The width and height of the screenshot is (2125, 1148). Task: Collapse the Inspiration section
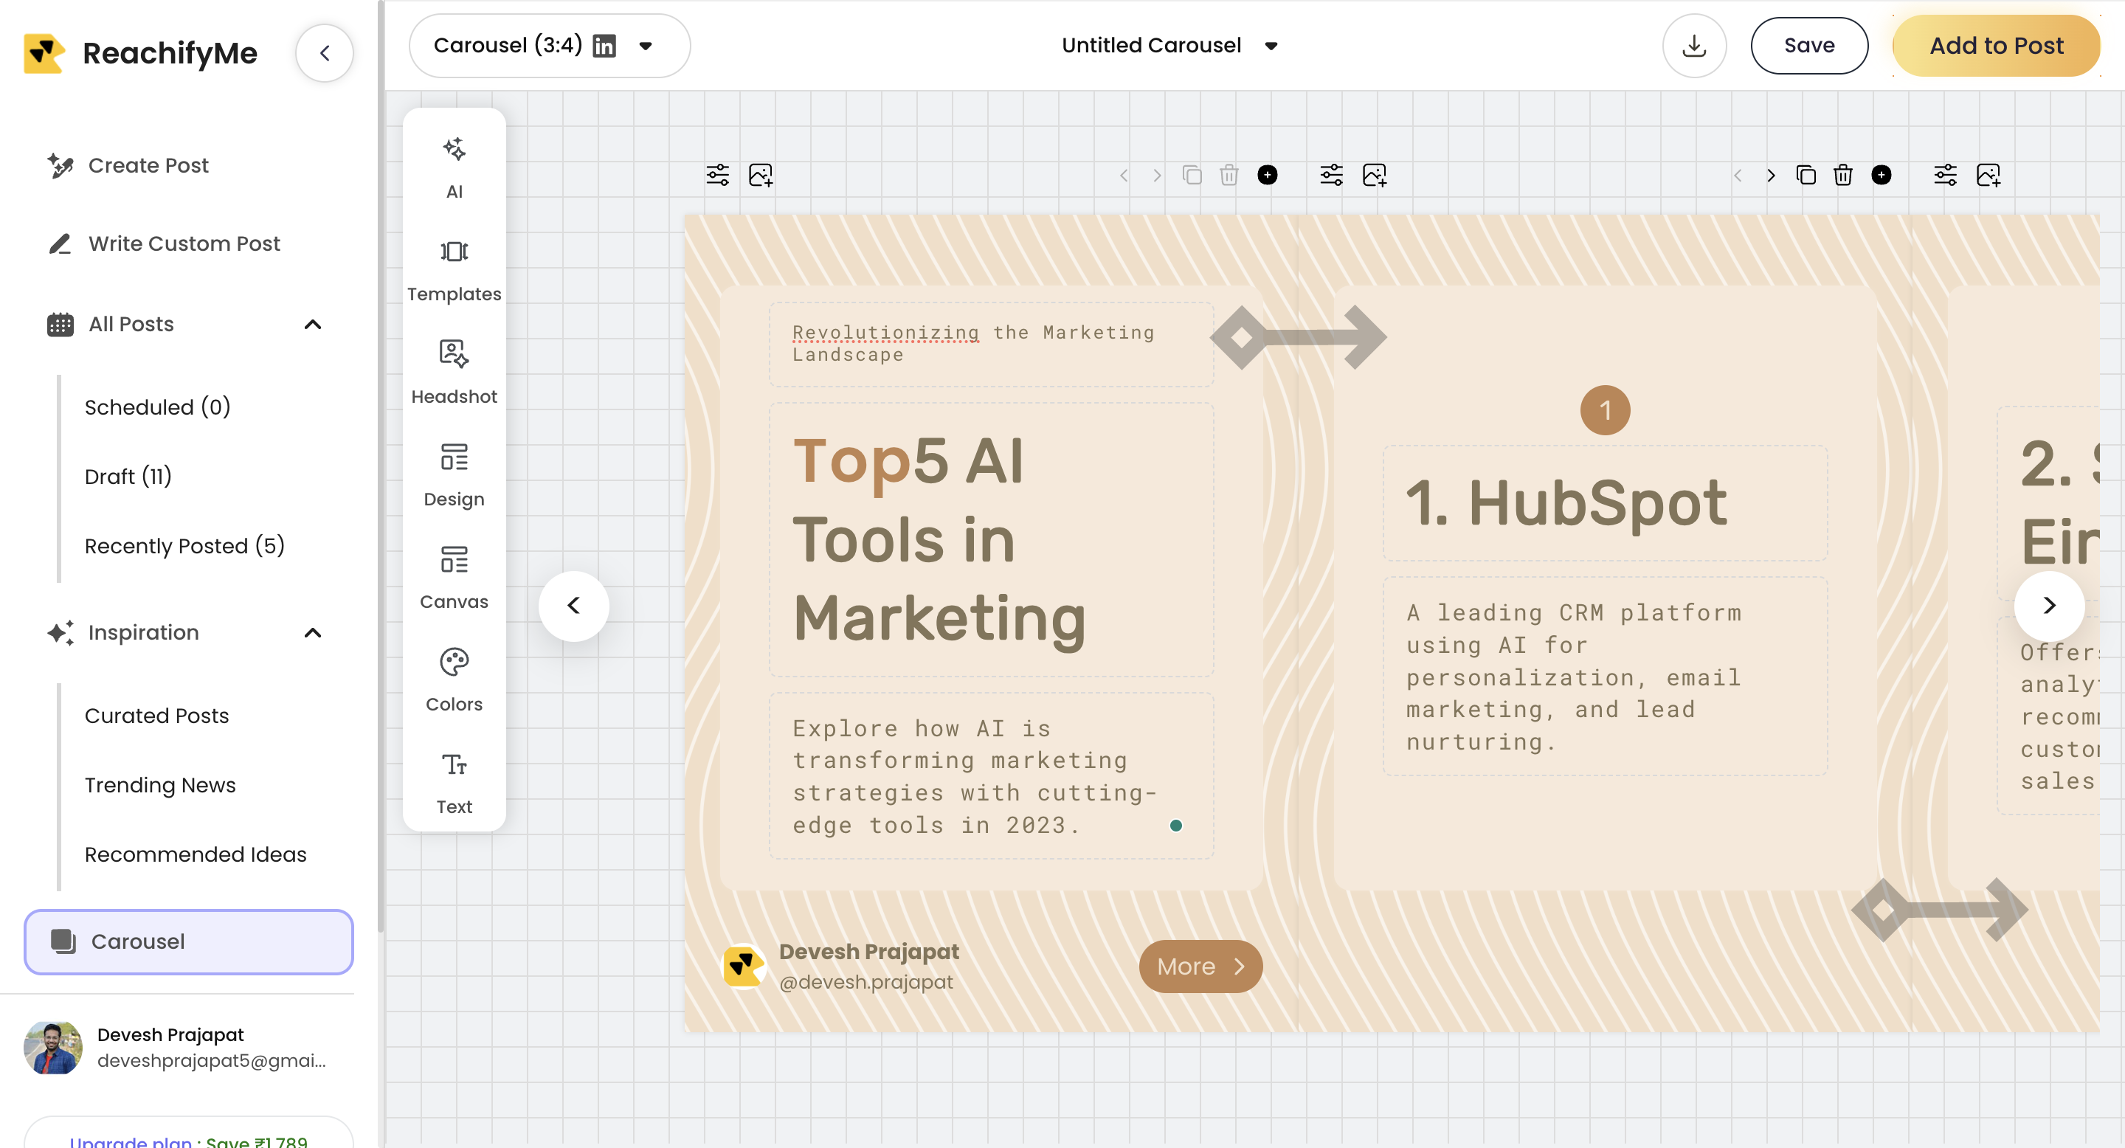[312, 632]
